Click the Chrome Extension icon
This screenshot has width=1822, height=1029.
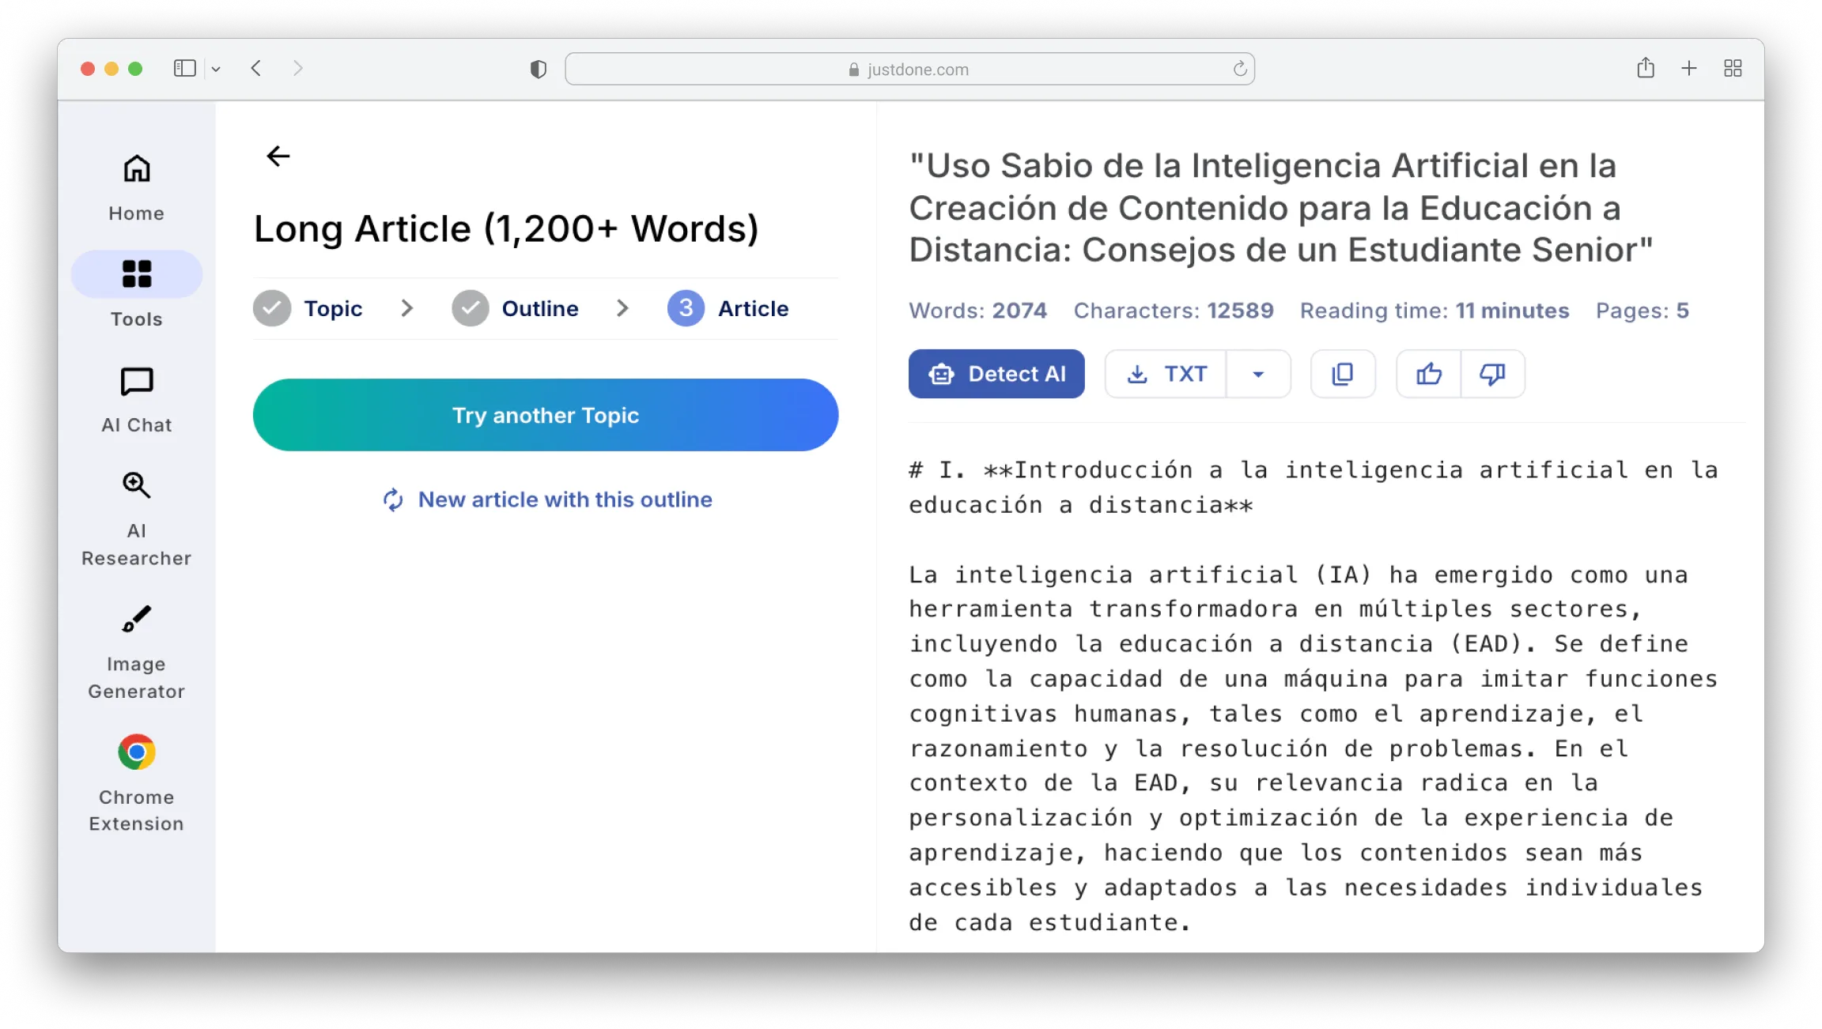coord(136,752)
